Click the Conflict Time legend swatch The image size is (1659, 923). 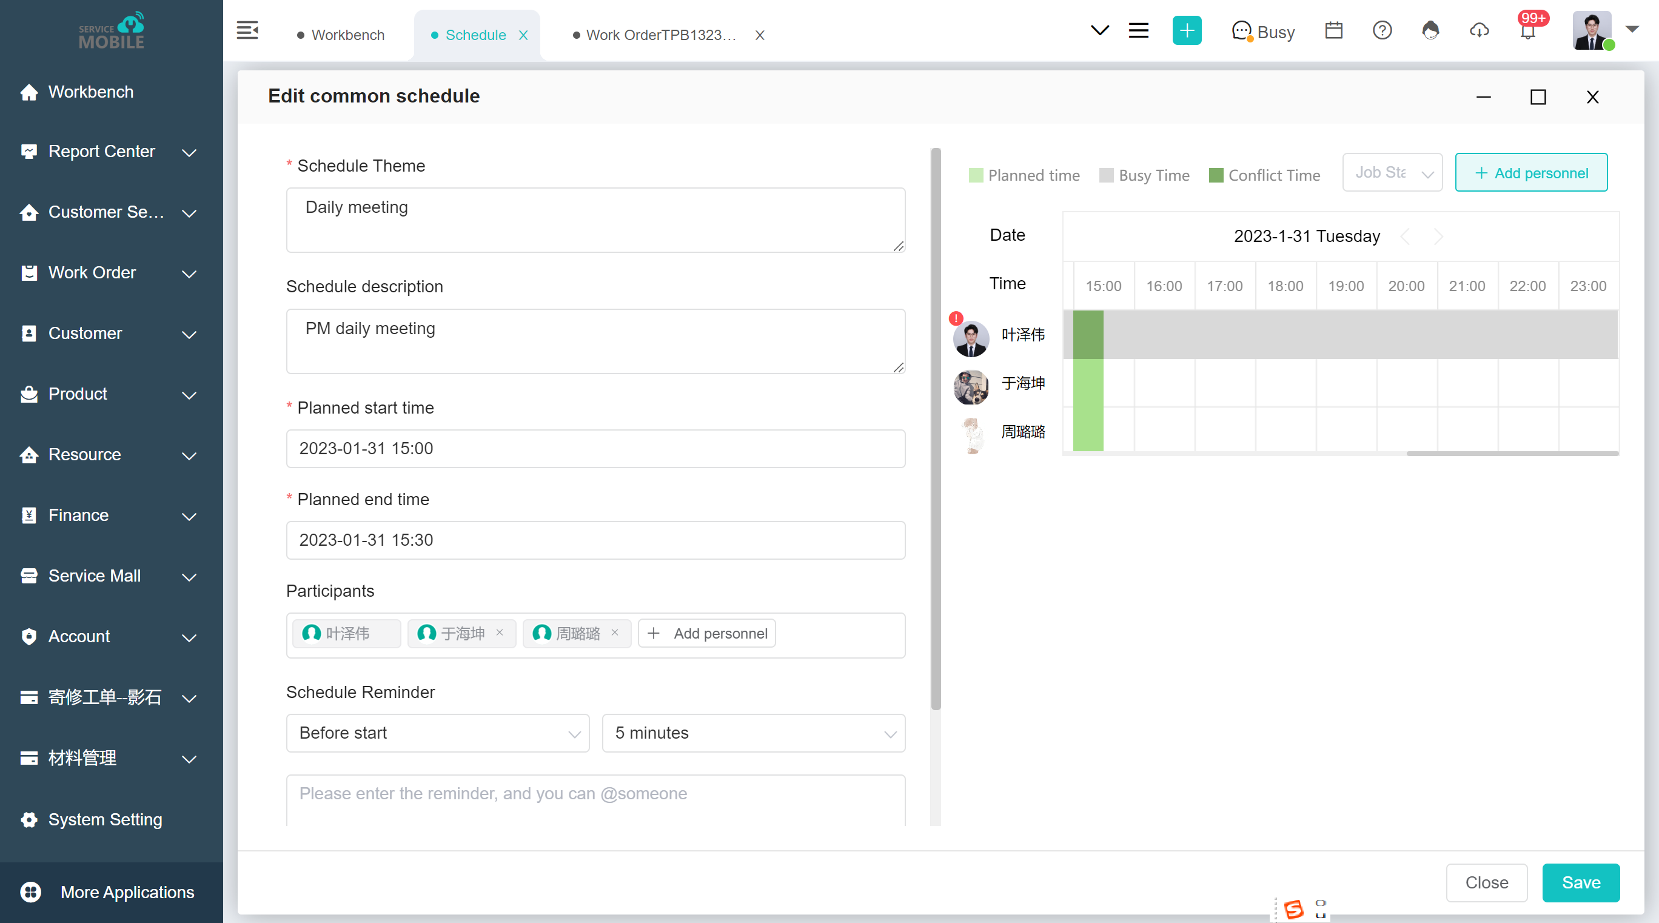click(1216, 175)
